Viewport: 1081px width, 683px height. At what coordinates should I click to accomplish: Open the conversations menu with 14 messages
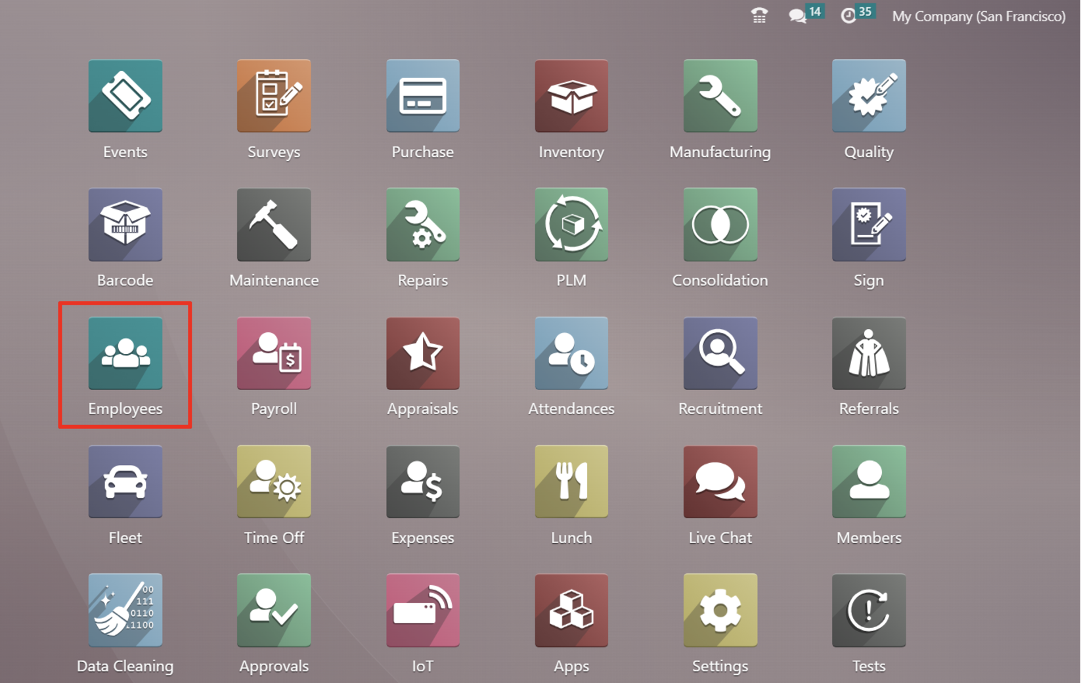pyautogui.click(x=798, y=16)
